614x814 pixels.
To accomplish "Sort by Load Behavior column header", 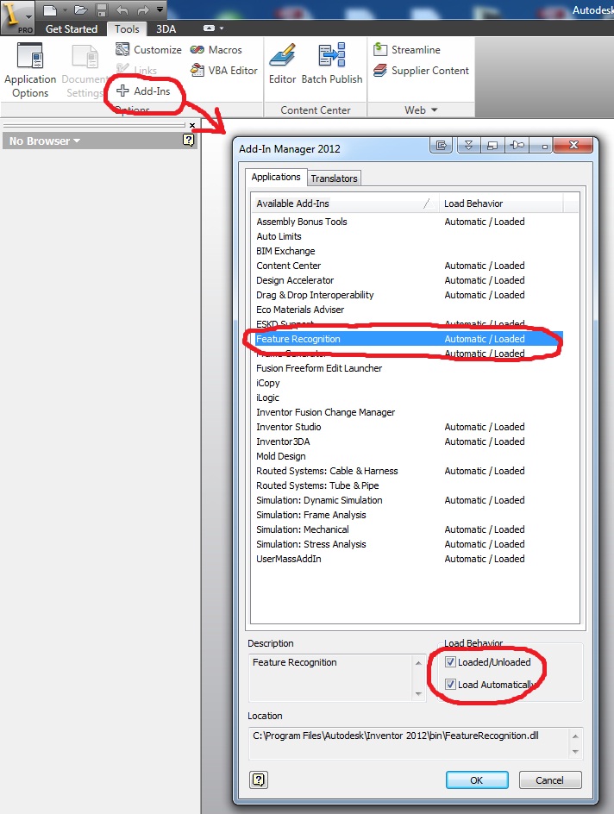I will (x=501, y=203).
